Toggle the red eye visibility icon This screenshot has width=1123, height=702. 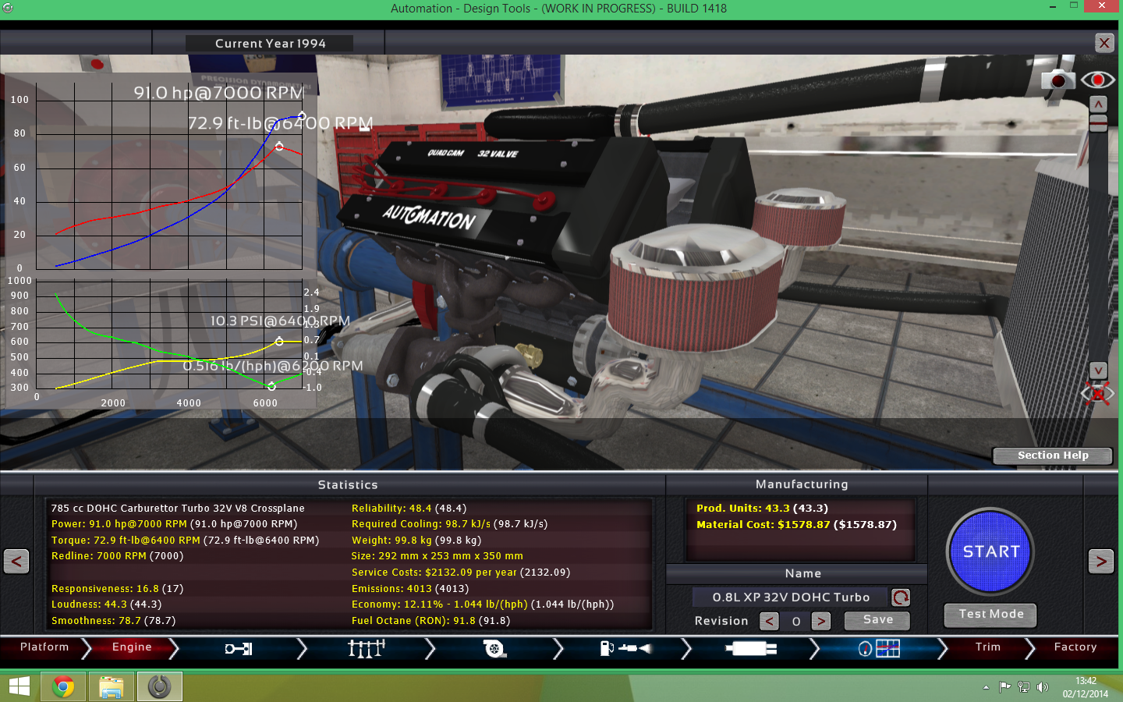[x=1097, y=80]
